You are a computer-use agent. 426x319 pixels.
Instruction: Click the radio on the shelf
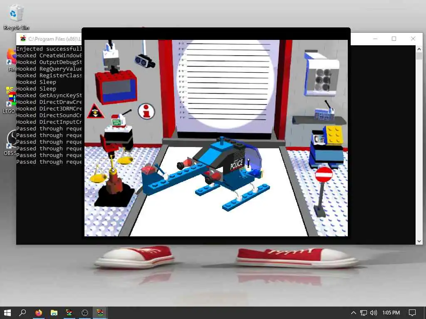coord(324,114)
